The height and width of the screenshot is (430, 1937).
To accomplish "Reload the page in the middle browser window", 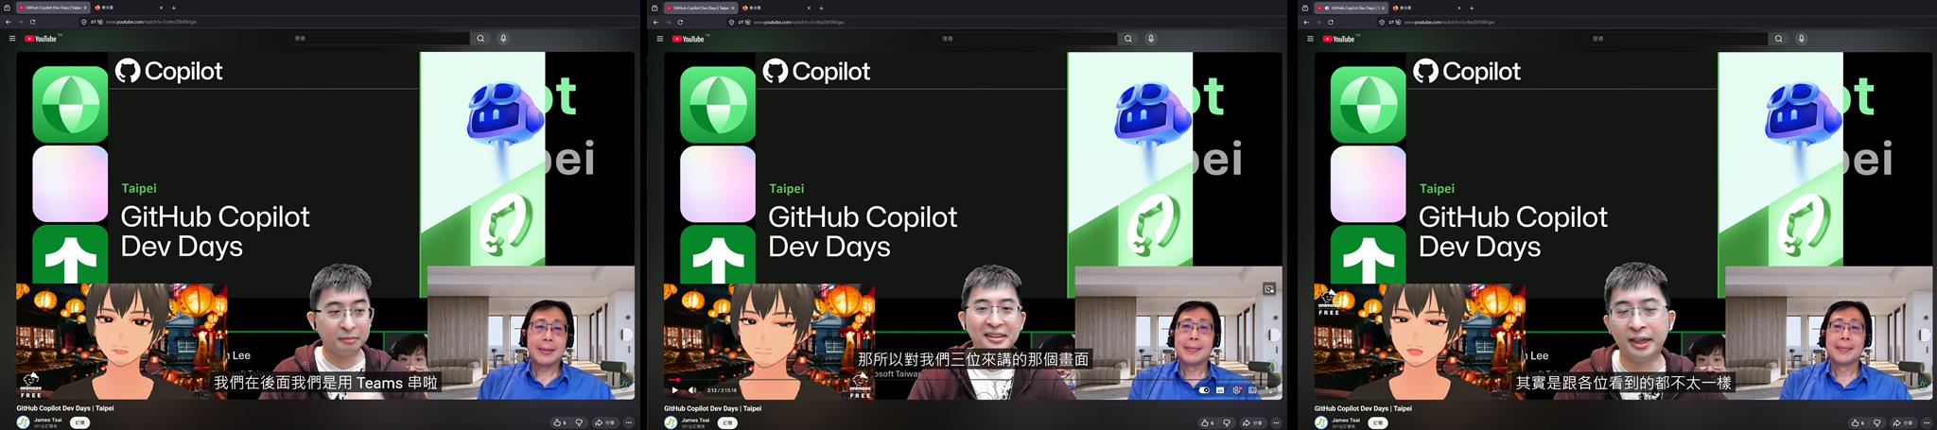I will click(681, 22).
